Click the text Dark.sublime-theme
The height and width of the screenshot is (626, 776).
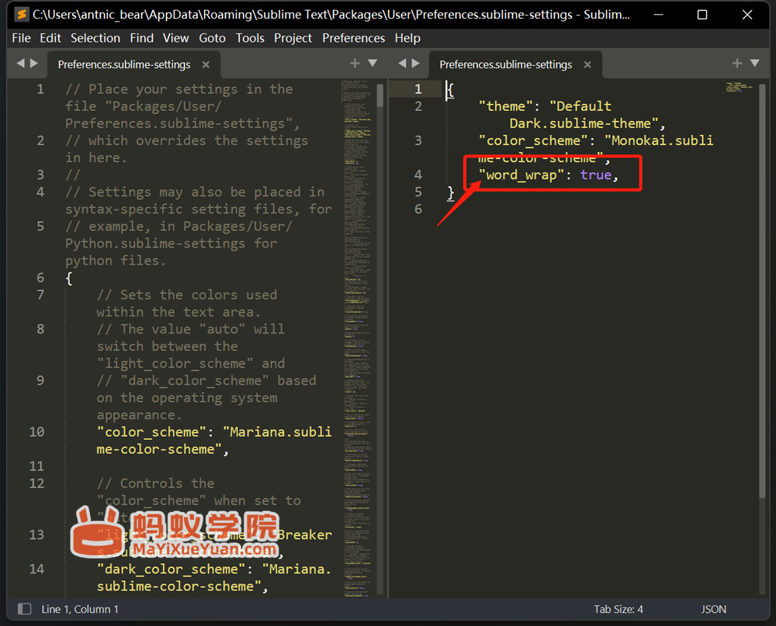pos(580,123)
